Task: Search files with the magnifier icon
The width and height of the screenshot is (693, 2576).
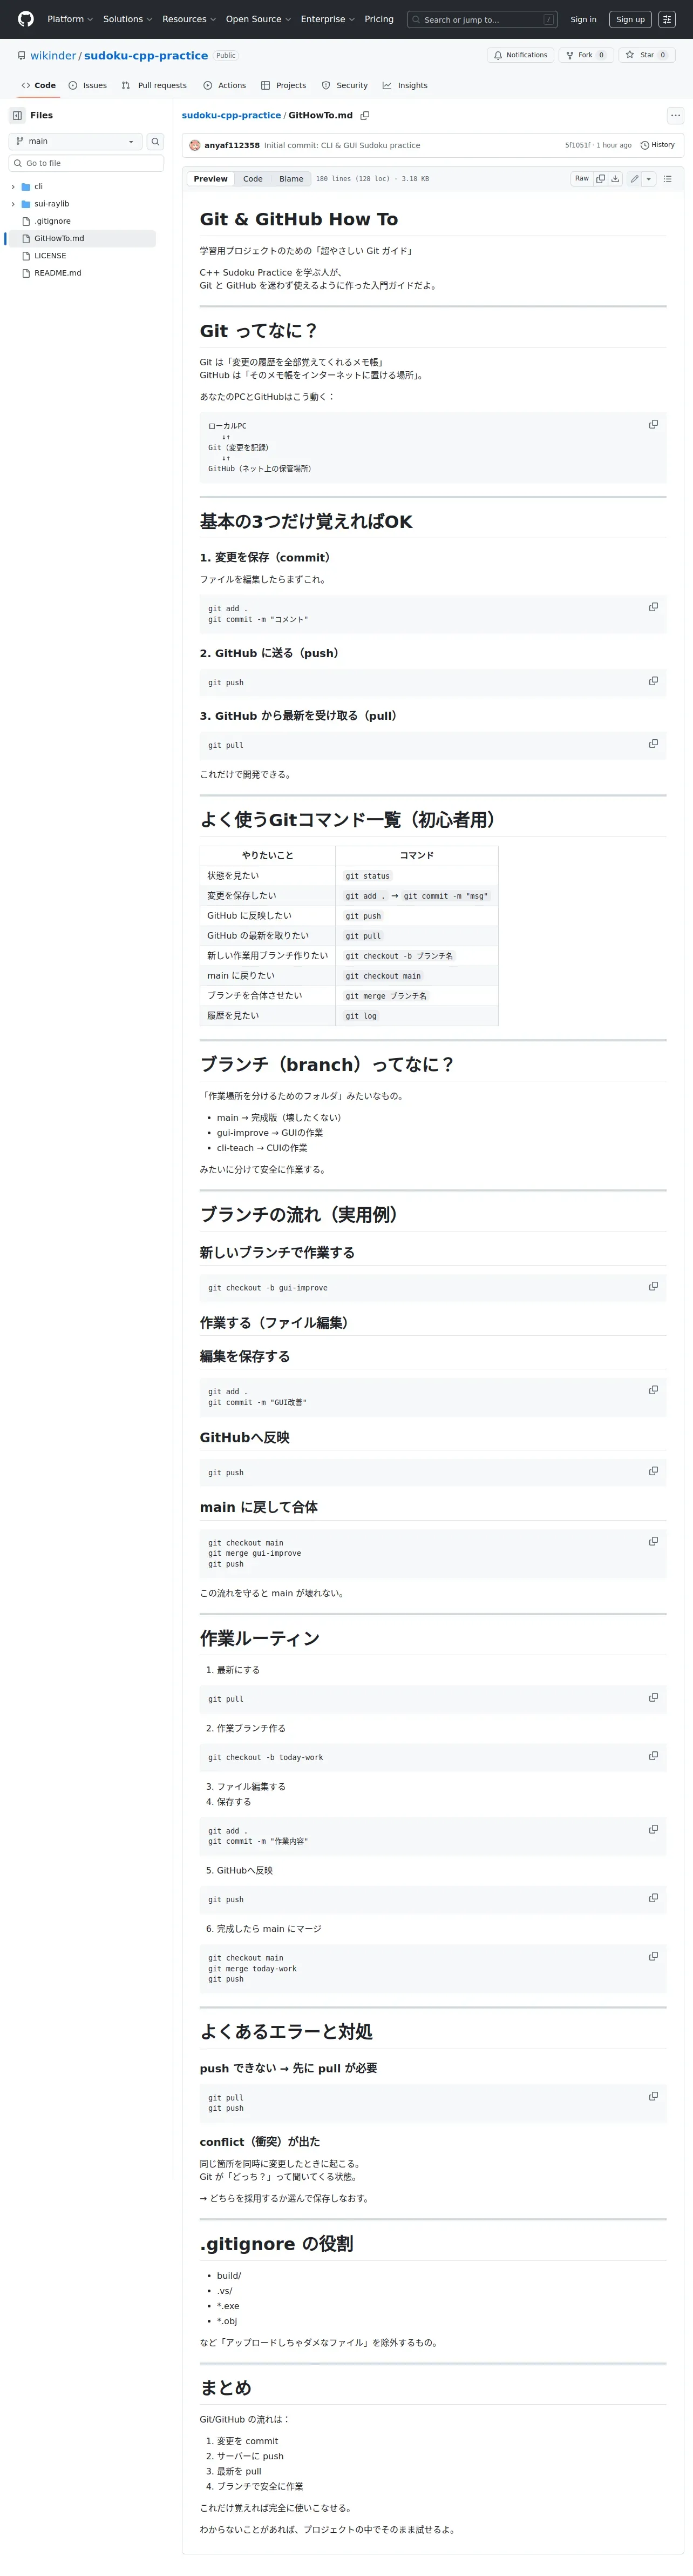Action: [156, 141]
